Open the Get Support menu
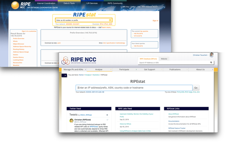This screenshot has height=142, width=225. [x=149, y=70]
